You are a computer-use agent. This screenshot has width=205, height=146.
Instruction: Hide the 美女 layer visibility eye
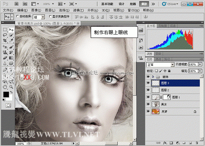(148, 104)
